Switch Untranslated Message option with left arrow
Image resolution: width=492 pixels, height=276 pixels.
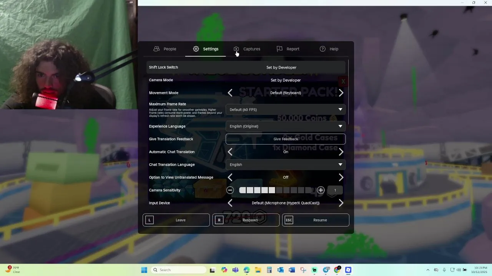tap(230, 177)
